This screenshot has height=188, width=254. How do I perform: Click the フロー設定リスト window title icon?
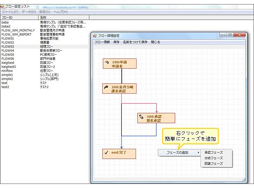(2, 7)
